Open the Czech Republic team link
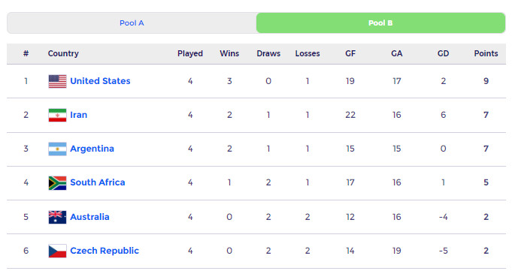Screen dimensions: 512x277 point(105,251)
